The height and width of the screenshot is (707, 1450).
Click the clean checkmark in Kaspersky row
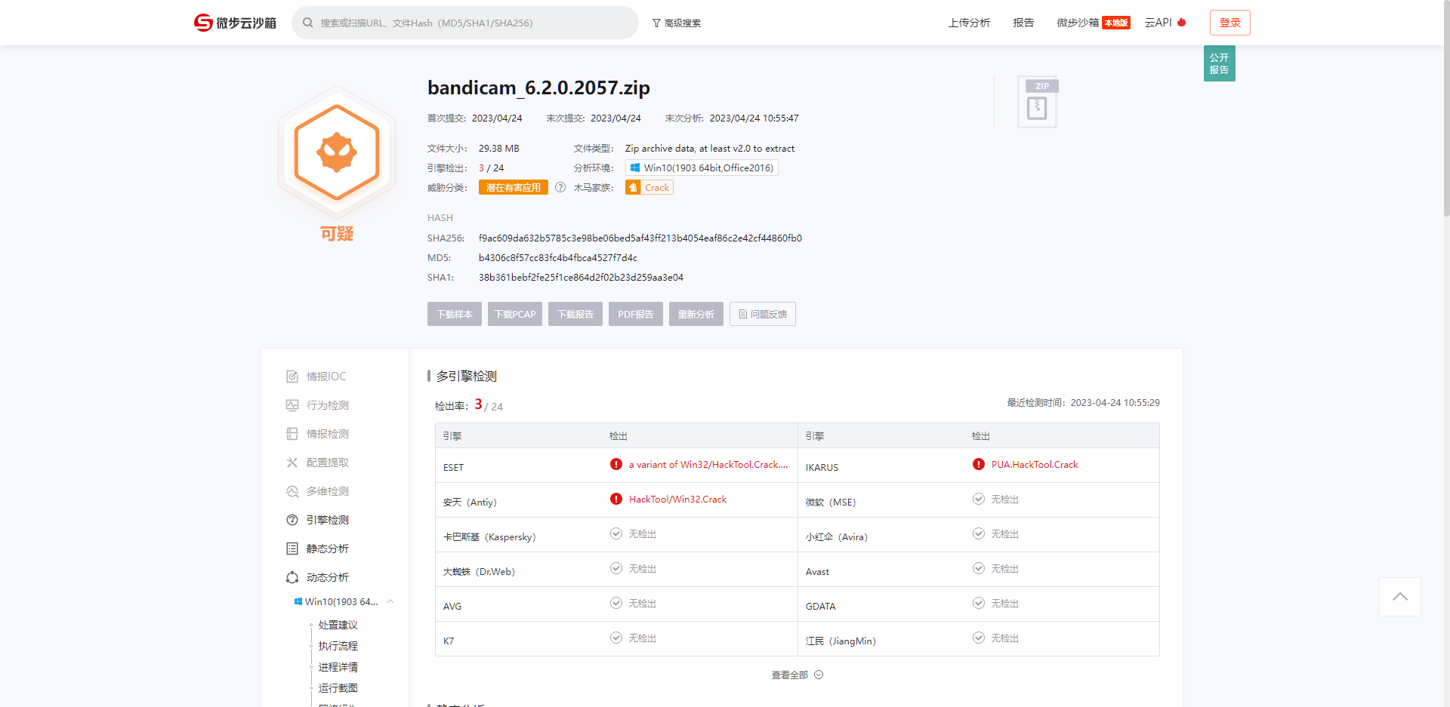pos(616,533)
